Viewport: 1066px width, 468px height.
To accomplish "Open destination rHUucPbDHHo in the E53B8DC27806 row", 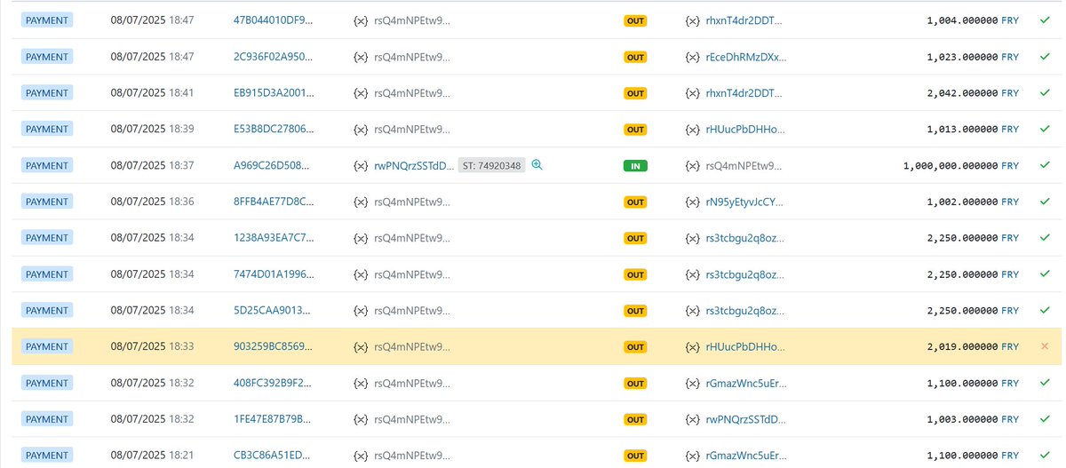I will (745, 129).
